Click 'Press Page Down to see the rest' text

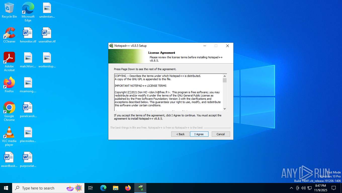click(145, 69)
